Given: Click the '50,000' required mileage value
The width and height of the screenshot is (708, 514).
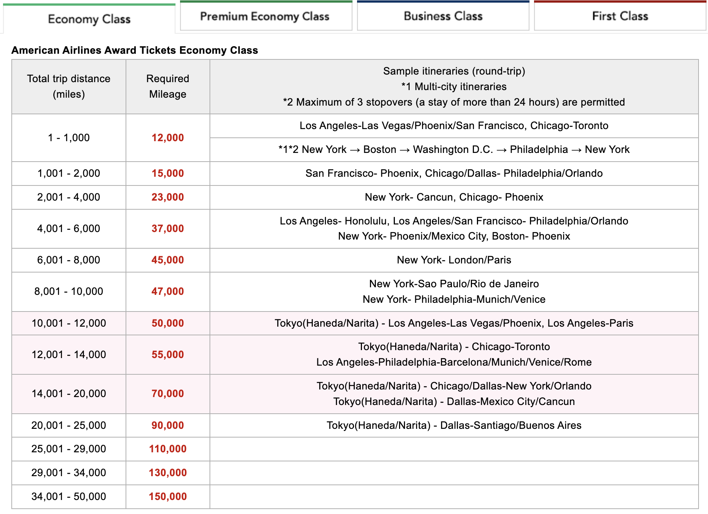Looking at the screenshot, I should pyautogui.click(x=168, y=323).
